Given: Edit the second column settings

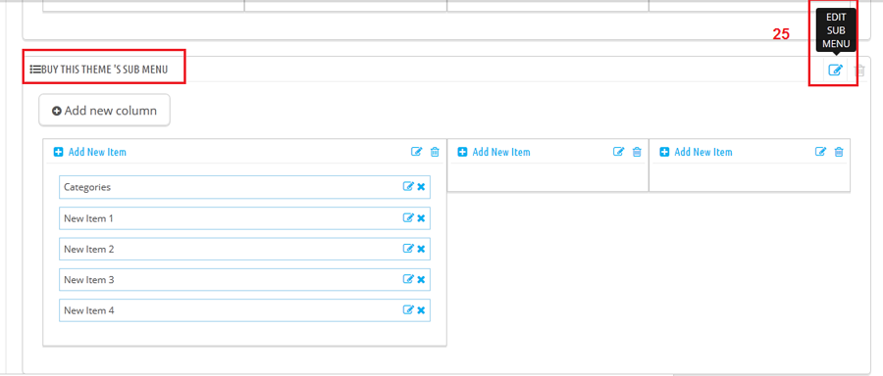Looking at the screenshot, I should 619,152.
